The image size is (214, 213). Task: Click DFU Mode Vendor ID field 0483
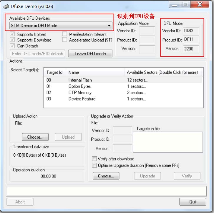coord(191,31)
